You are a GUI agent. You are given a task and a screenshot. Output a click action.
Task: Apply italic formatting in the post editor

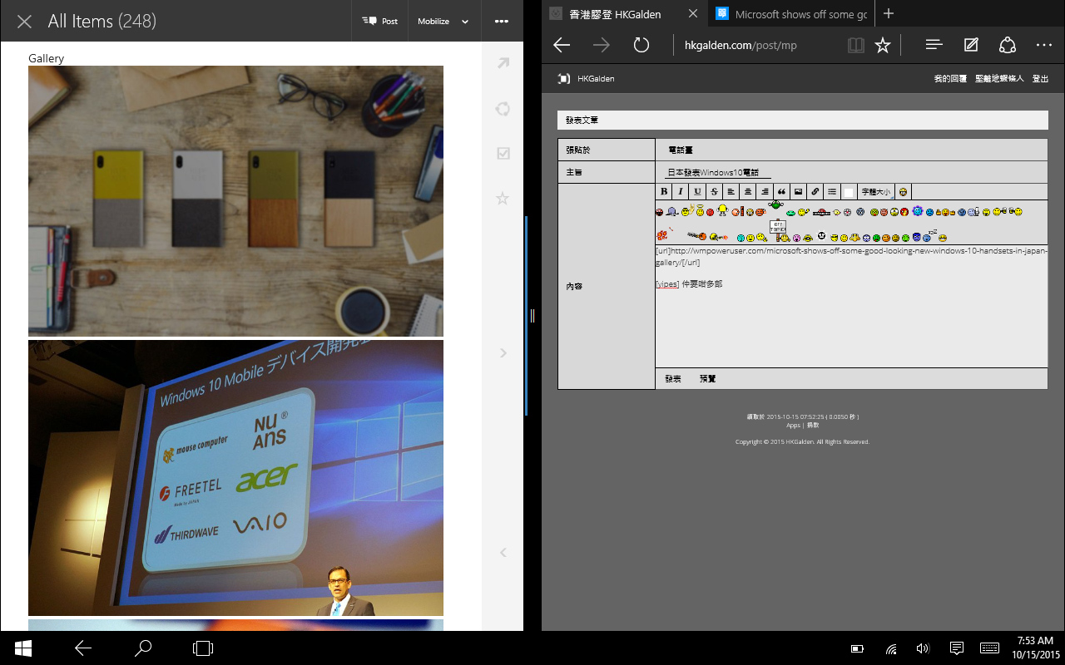point(681,192)
